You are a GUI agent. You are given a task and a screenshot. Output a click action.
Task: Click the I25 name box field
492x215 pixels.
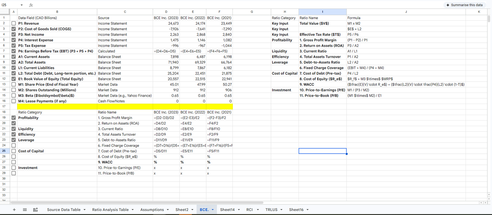[x=10, y=5]
